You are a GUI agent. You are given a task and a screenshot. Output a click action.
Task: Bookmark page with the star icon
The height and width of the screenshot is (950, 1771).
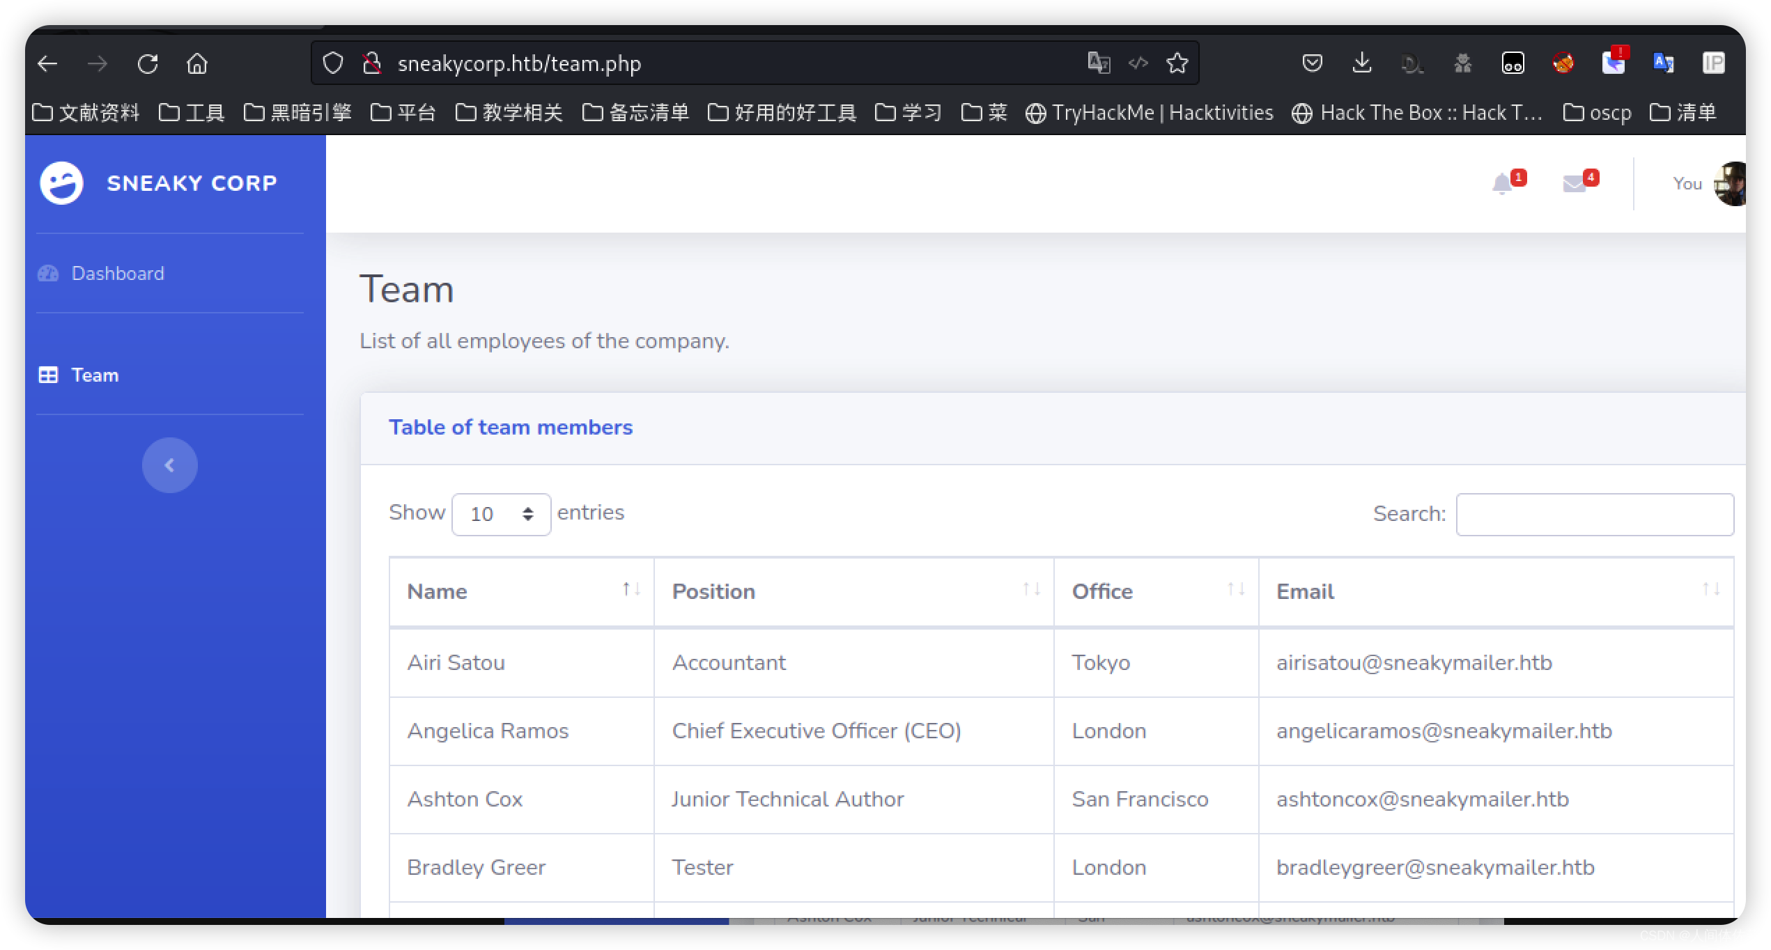(x=1177, y=63)
